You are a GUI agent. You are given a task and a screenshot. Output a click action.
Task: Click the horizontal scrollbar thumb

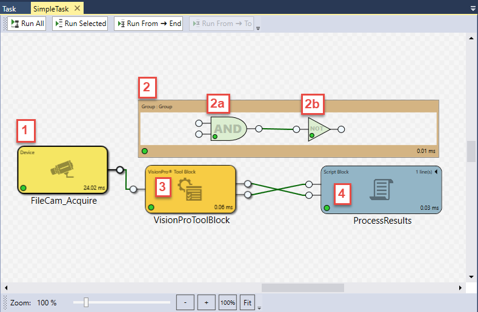(302, 287)
